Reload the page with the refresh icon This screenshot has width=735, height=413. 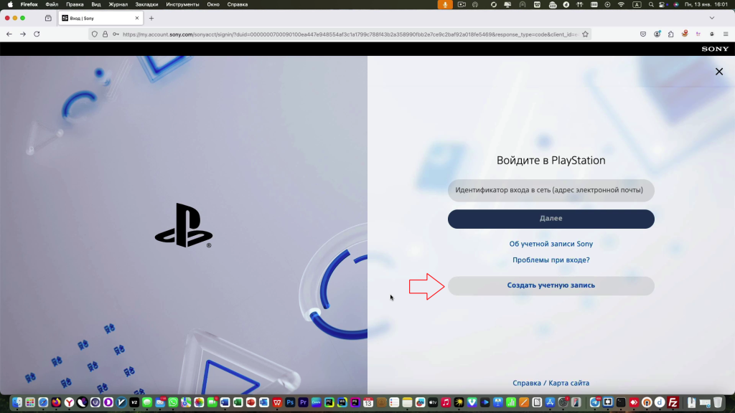(x=37, y=34)
